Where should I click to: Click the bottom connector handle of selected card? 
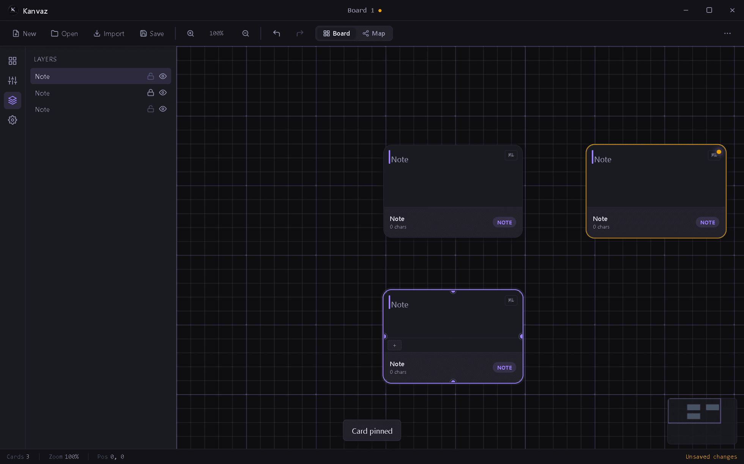453,381
